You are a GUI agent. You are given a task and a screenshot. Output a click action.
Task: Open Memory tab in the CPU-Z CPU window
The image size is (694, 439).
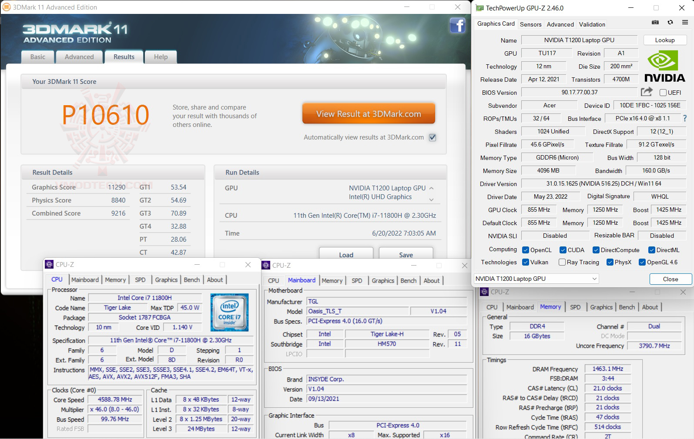115,280
